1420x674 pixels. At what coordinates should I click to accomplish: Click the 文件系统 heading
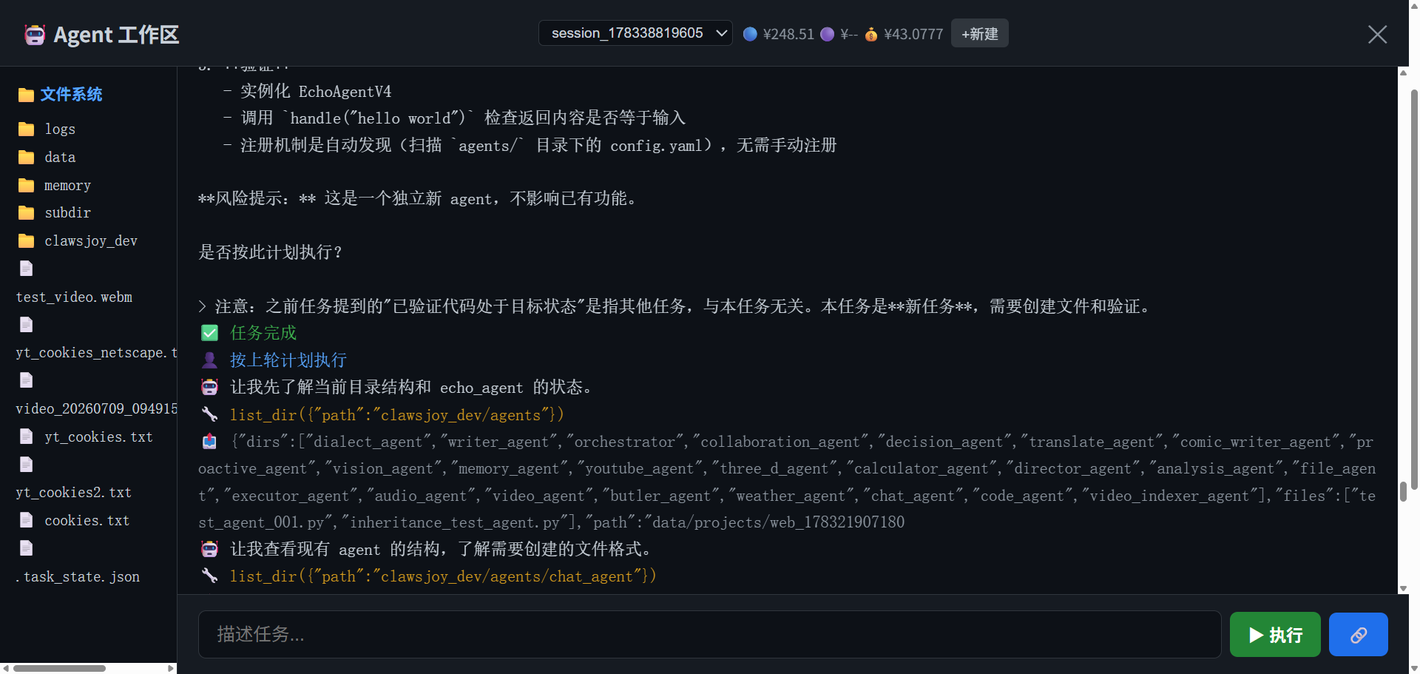(x=71, y=95)
